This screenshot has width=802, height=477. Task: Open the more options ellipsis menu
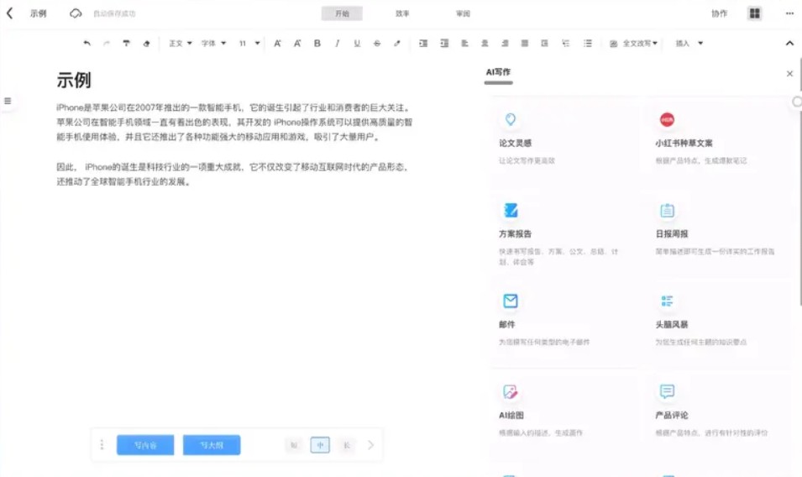tap(789, 13)
